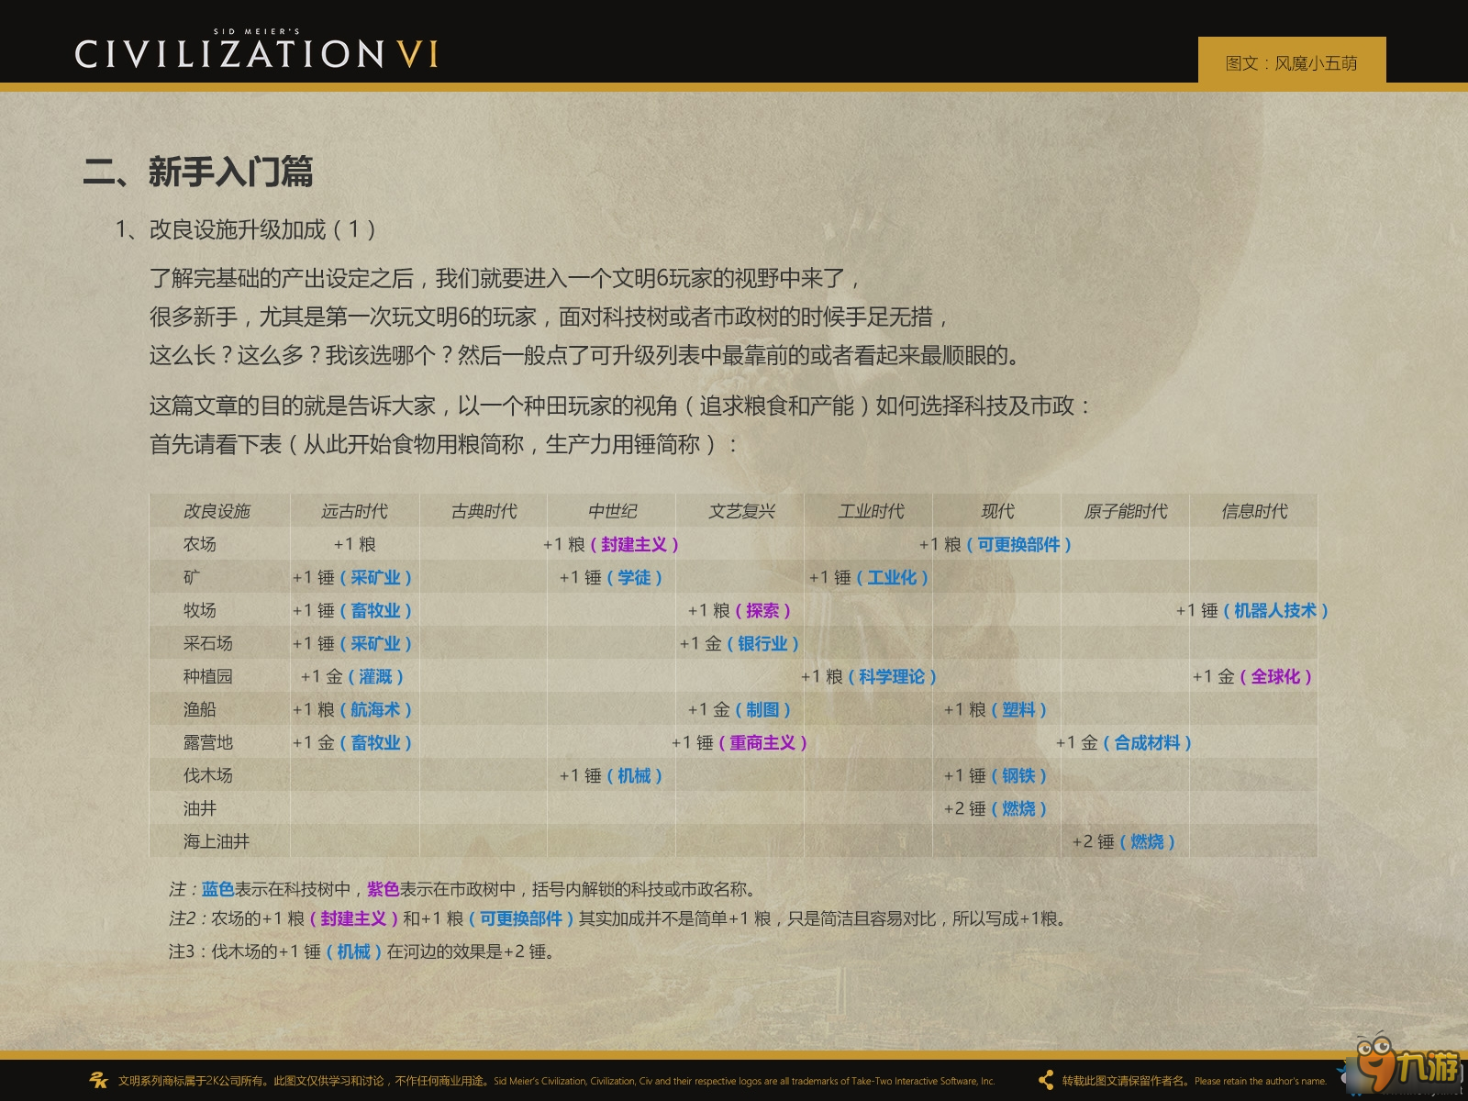Click column header 文艺复兴
The width and height of the screenshot is (1468, 1101).
(x=741, y=511)
